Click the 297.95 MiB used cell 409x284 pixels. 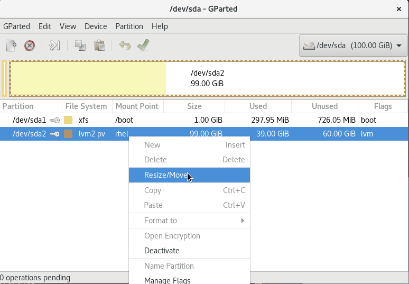(270, 120)
